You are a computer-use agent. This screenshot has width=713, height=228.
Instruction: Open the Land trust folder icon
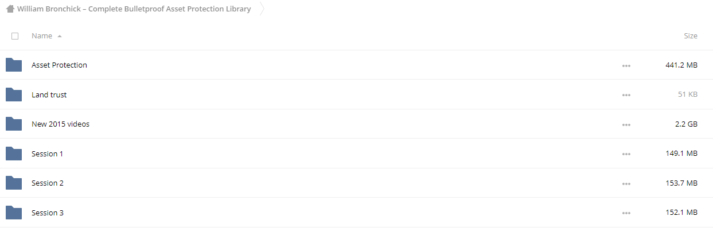tap(14, 95)
